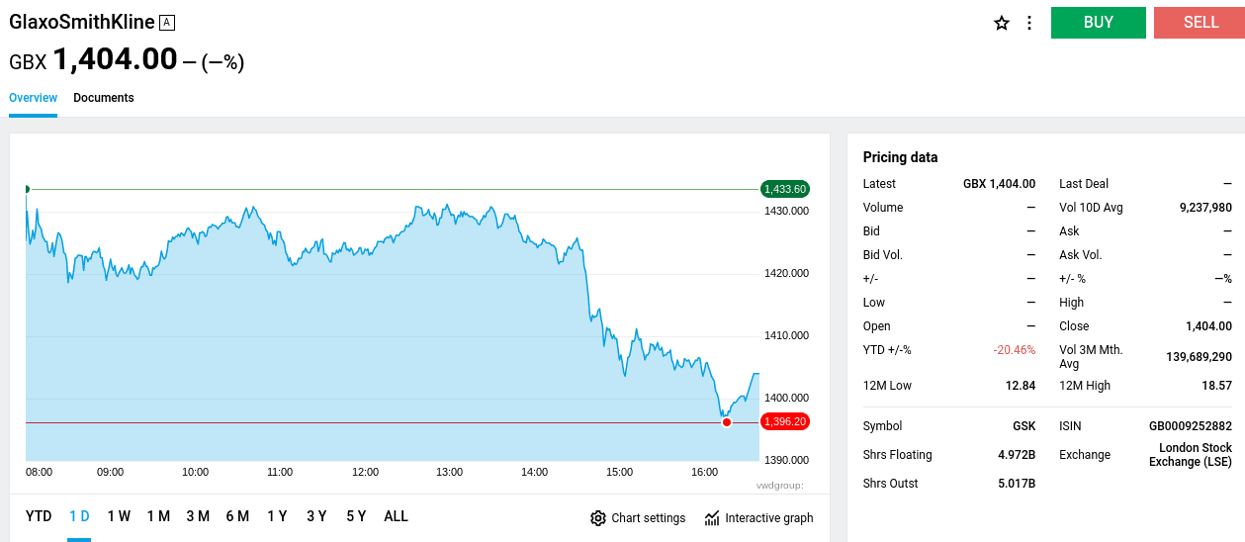Screen dimensions: 1245x542
Task: Click the Volume label in pricing data
Action: [883, 208]
